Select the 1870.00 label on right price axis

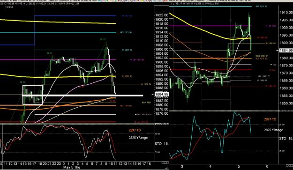(x=286, y=73)
